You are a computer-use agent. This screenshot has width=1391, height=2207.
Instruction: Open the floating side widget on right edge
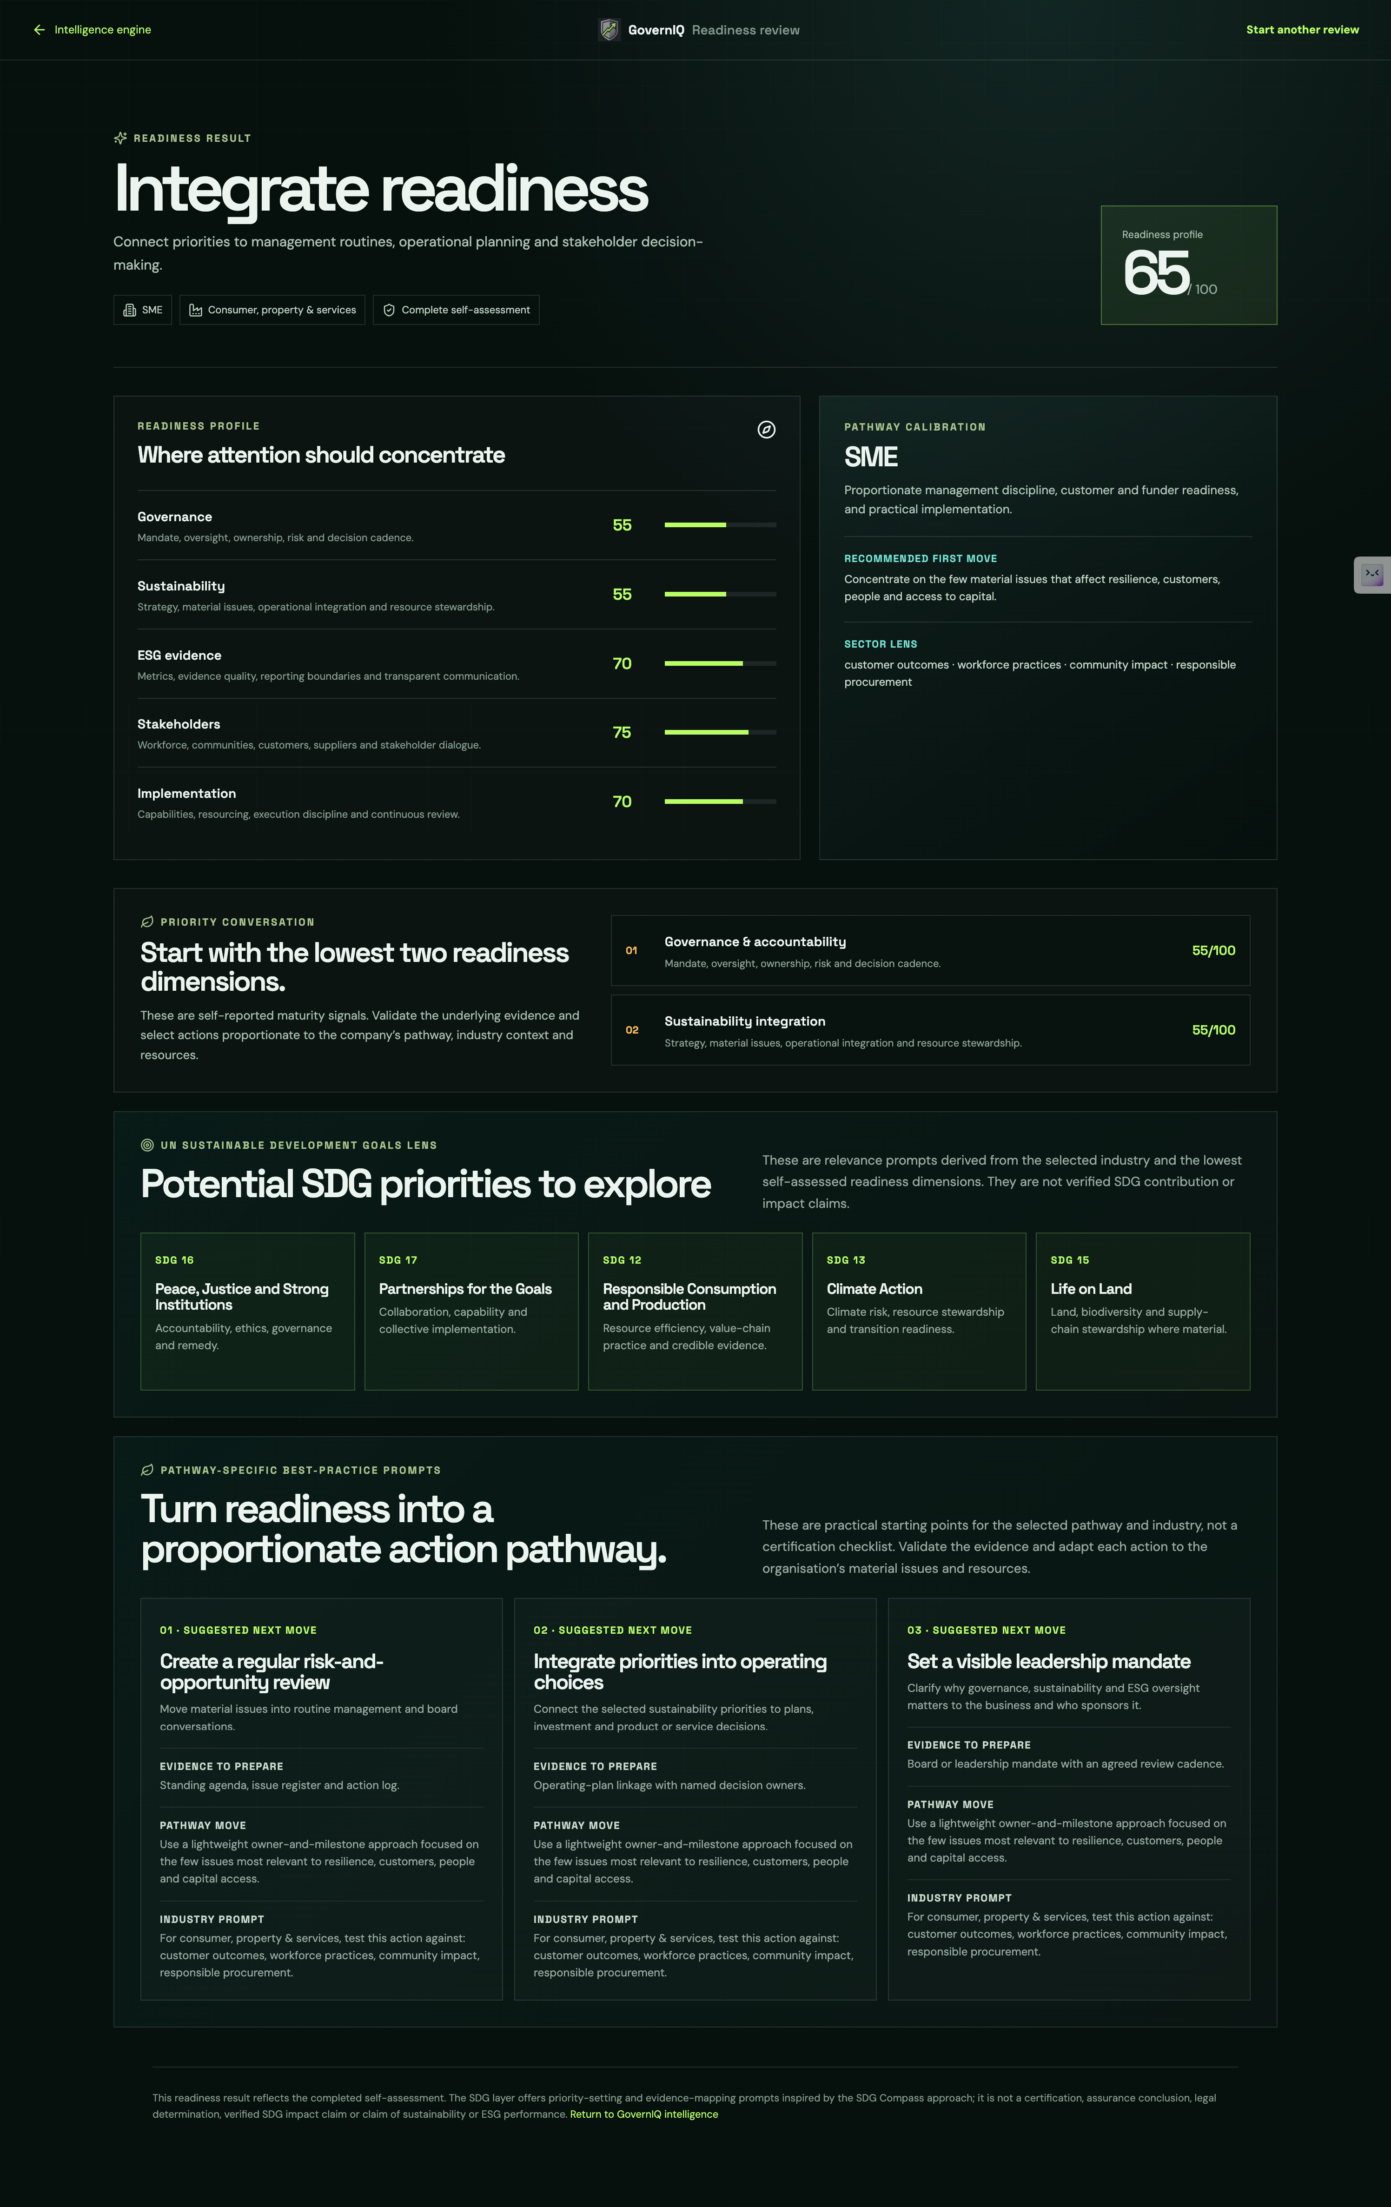coord(1372,575)
